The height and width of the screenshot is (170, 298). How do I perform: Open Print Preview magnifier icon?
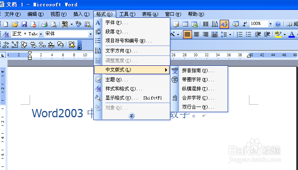54,24
